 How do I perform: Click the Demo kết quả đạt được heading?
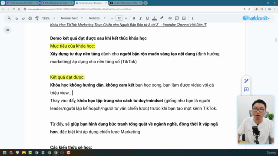pos(99,38)
